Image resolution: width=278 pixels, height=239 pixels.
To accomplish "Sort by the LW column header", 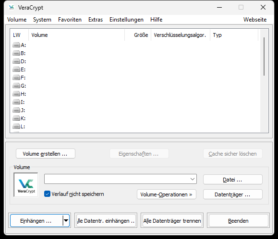I will click(19, 35).
